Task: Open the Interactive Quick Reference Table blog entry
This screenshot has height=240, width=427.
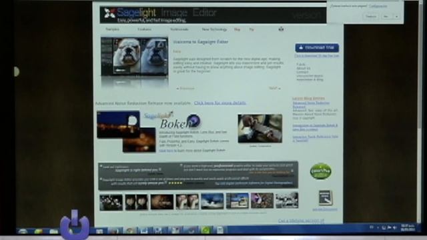Action: tap(315, 139)
